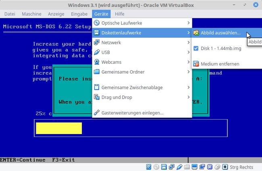Click the network status bar icon
Image resolution: width=262 pixels, height=171 pixels.
tap(172, 167)
